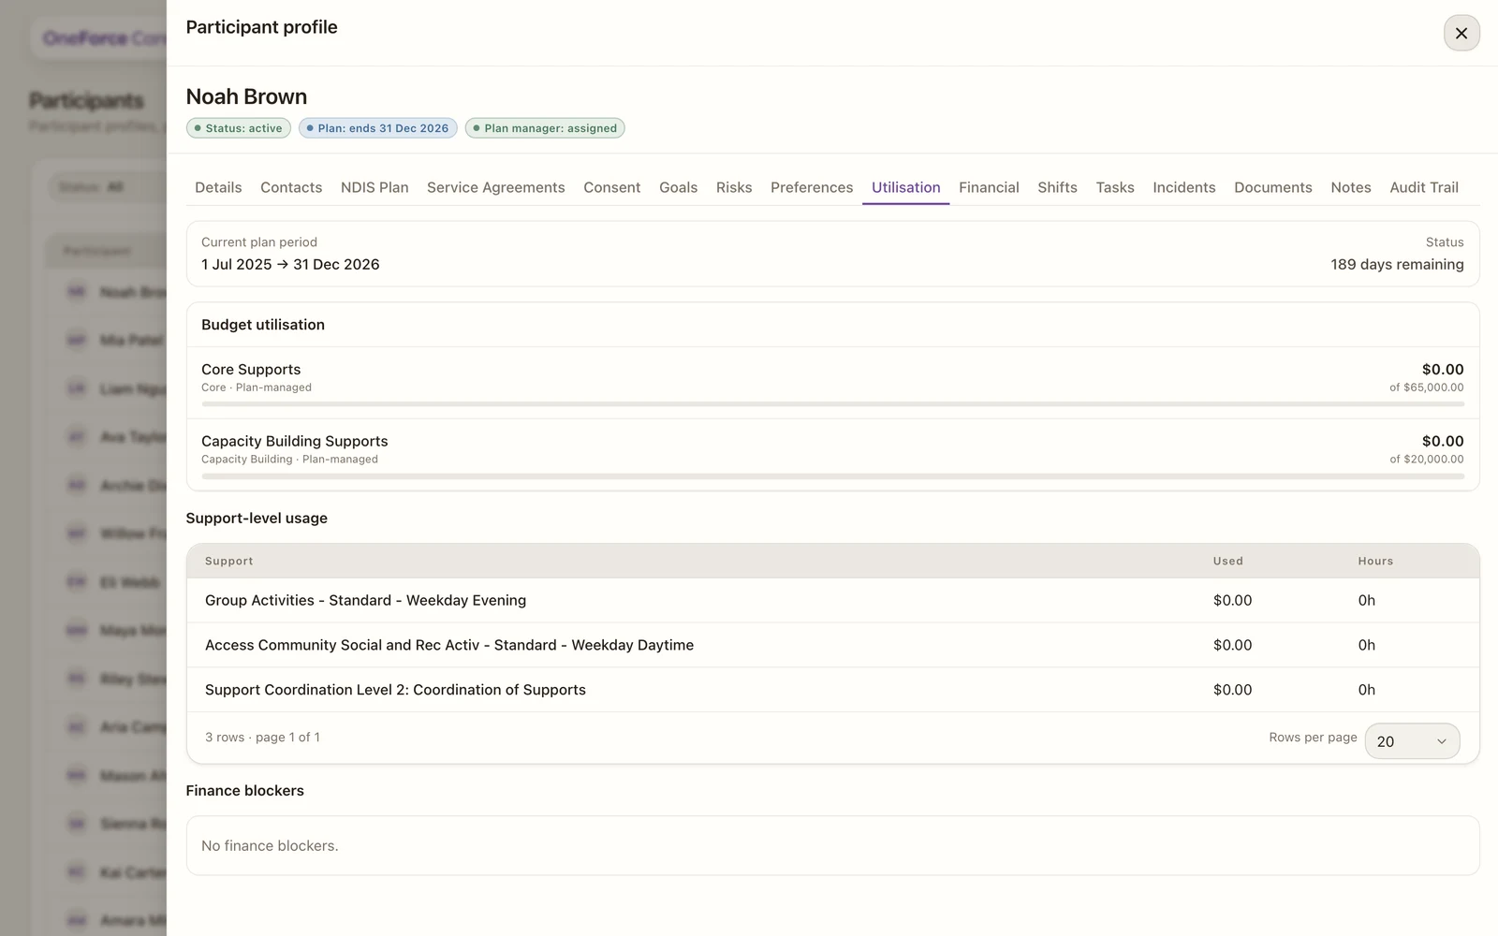1498x936 pixels.
Task: Select Group Activities Weekday Evening row
Action: (832, 600)
